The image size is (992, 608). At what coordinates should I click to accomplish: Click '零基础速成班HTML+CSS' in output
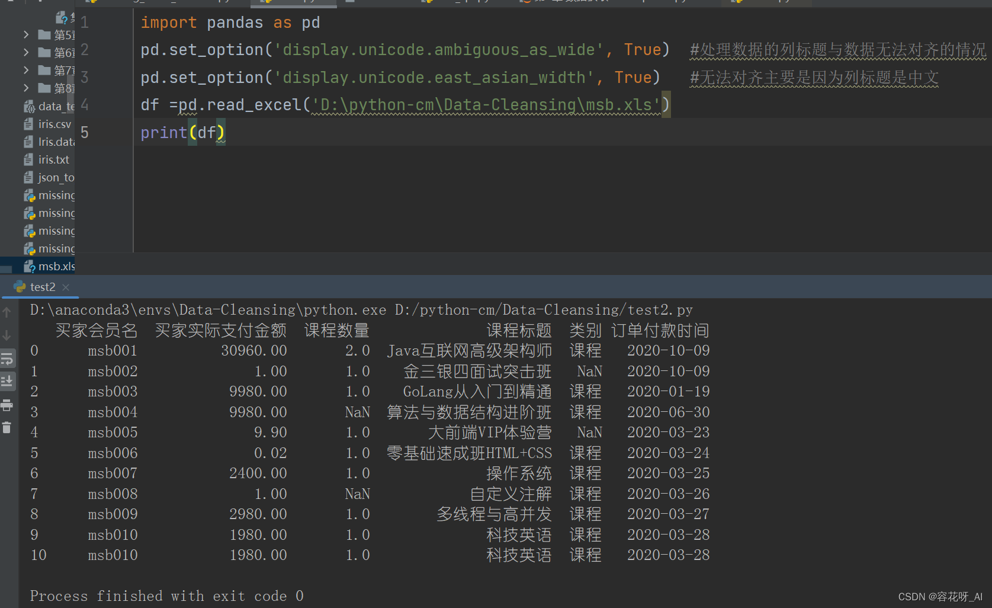point(469,453)
